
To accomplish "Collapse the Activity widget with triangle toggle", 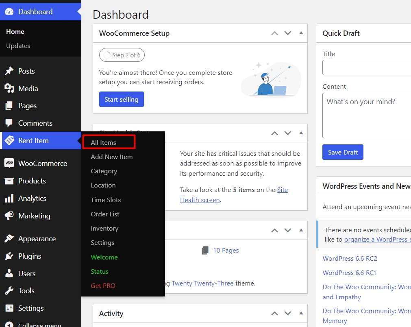I will pos(301,313).
